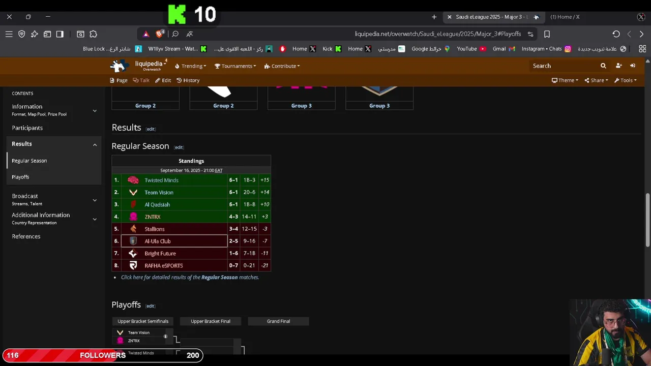The width and height of the screenshot is (651, 366).
Task: Click the Liquipedia search magnifier icon
Action: (603, 66)
